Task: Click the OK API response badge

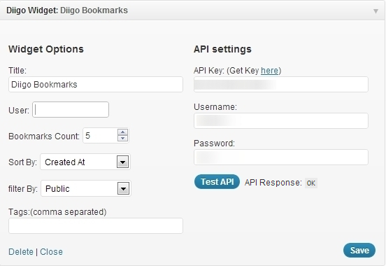Action: (311, 183)
